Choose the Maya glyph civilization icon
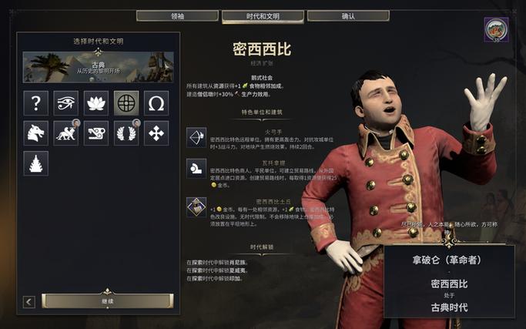This screenshot has width=526, height=329. [96, 133]
